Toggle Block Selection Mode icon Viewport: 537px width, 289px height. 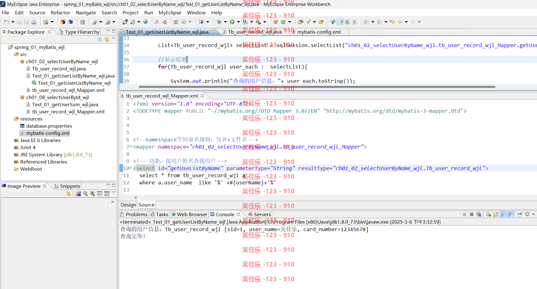347,22
